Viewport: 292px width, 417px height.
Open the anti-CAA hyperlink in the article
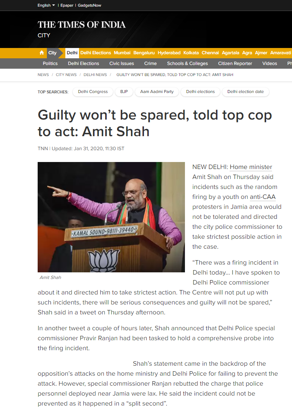click(x=262, y=197)
